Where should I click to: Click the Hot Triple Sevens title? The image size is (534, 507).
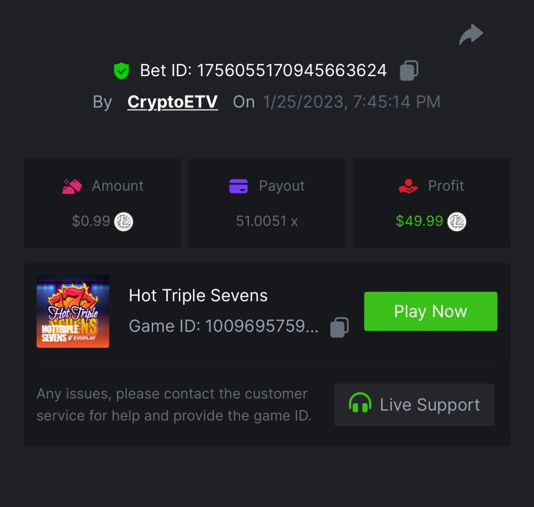point(198,295)
